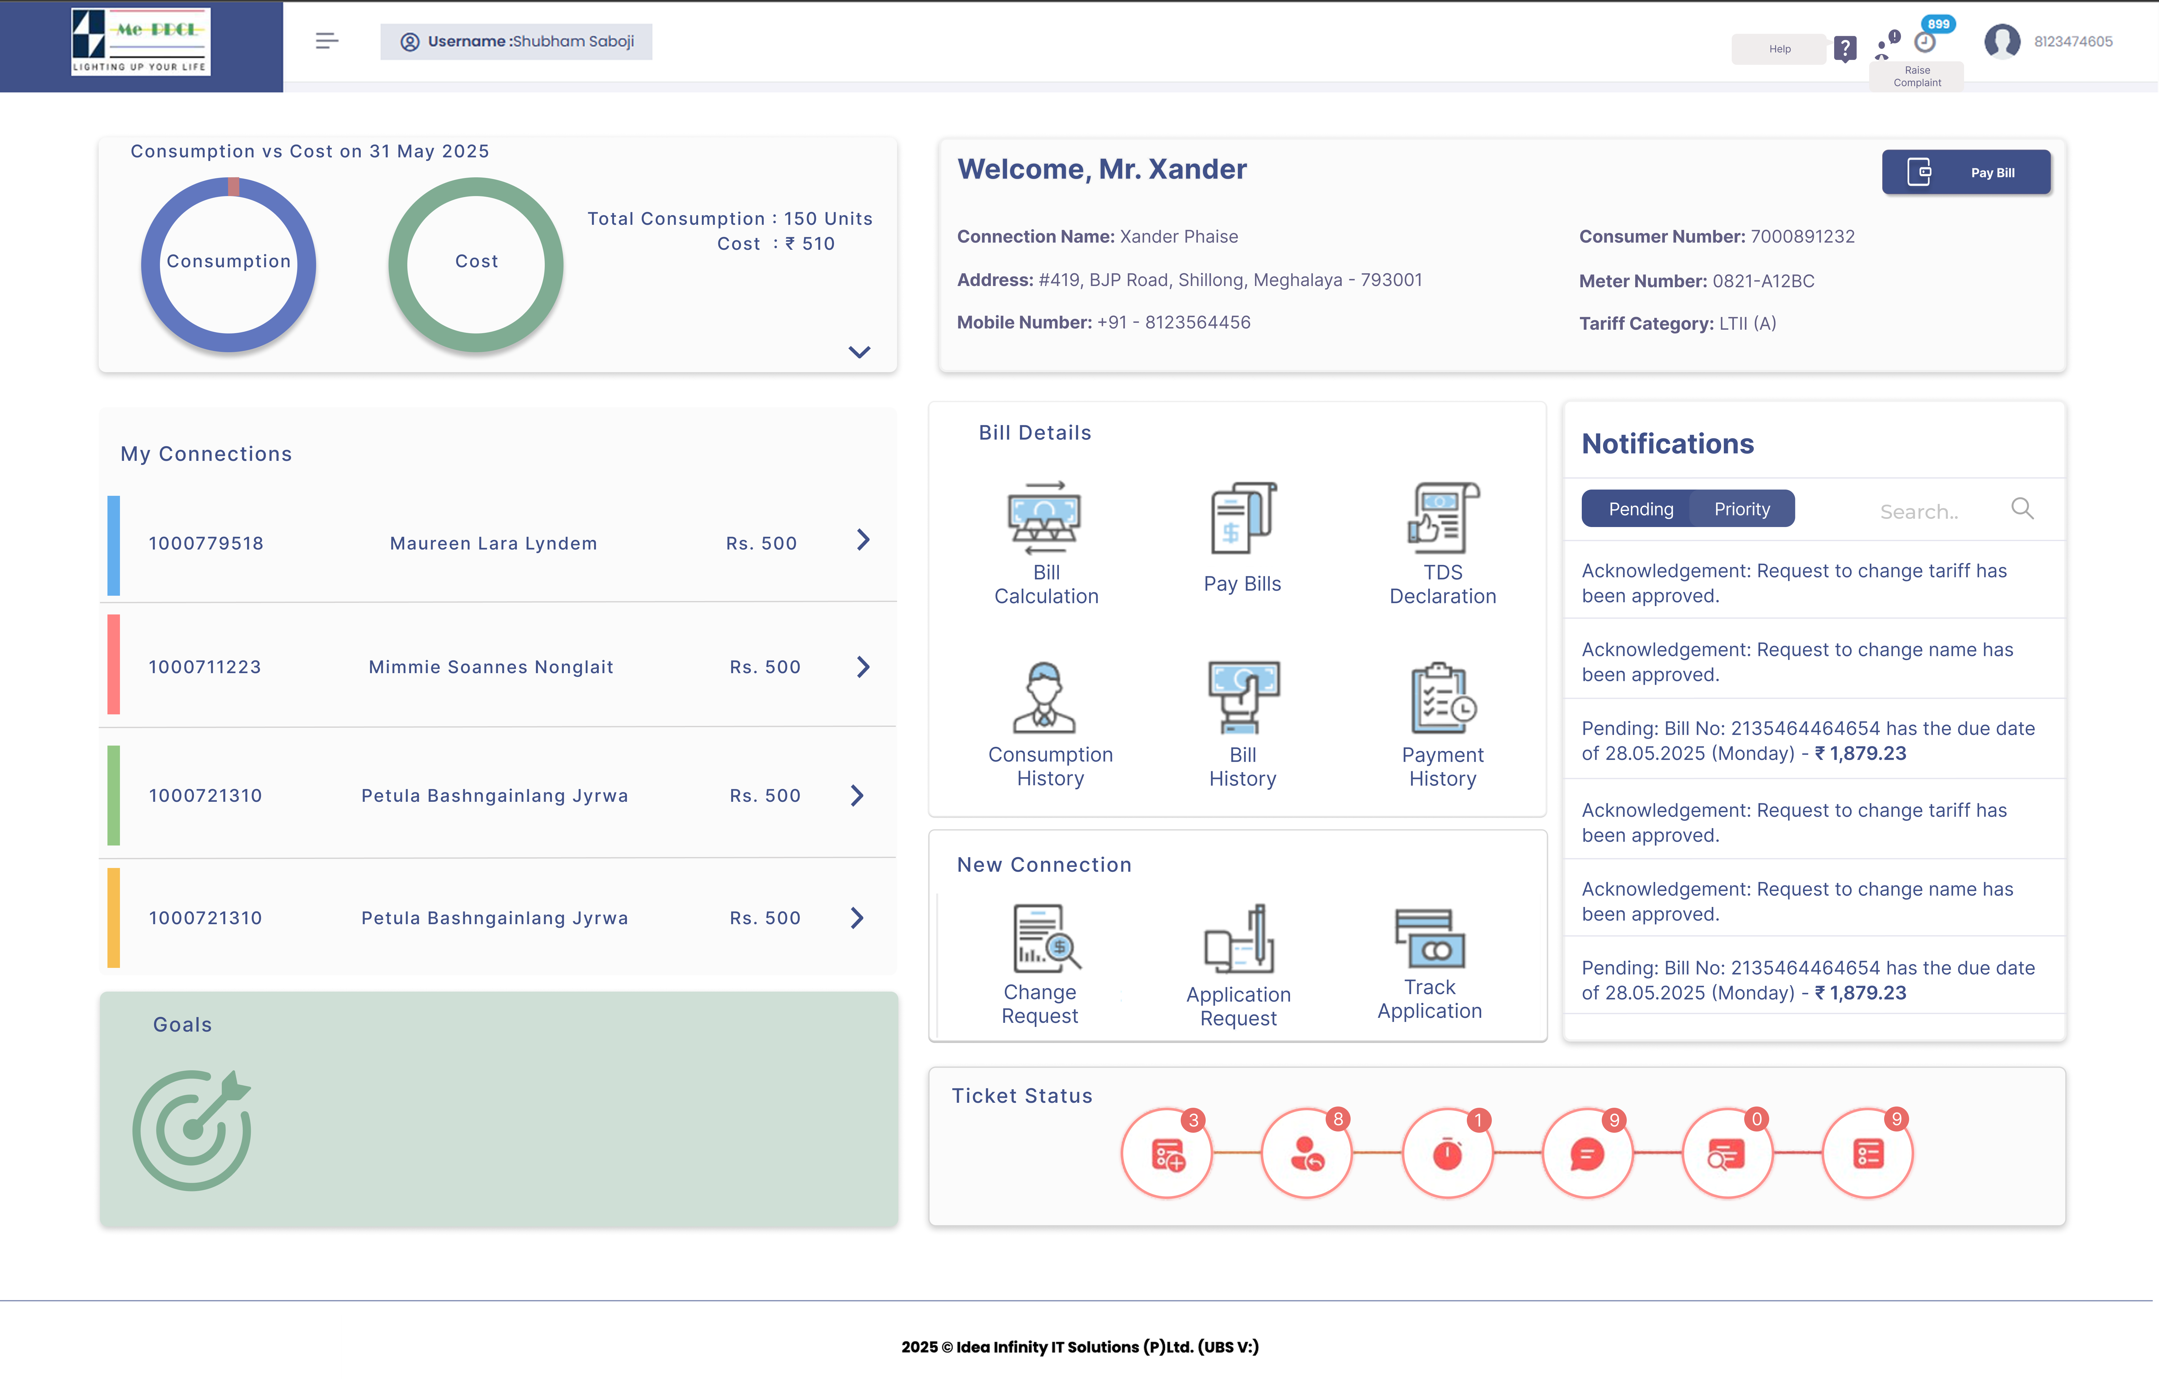Click the Total Consumption 150 Units text
This screenshot has height=1395, width=2159.
tap(730, 218)
